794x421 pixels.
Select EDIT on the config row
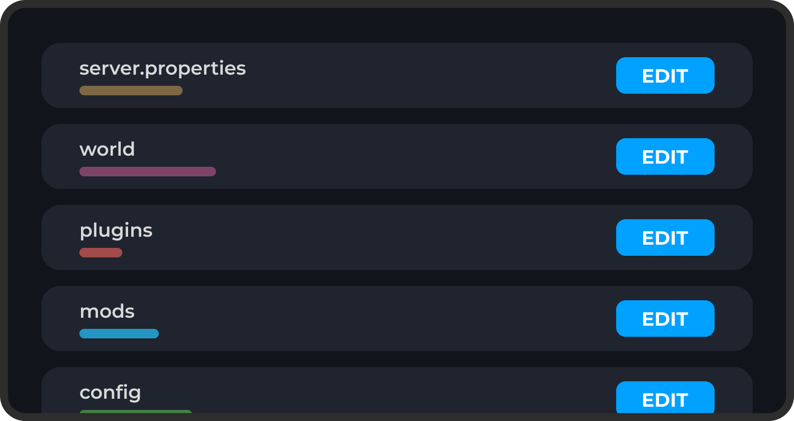(665, 397)
